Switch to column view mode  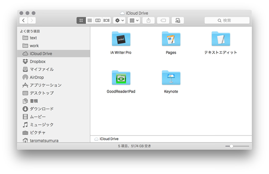(x=98, y=21)
